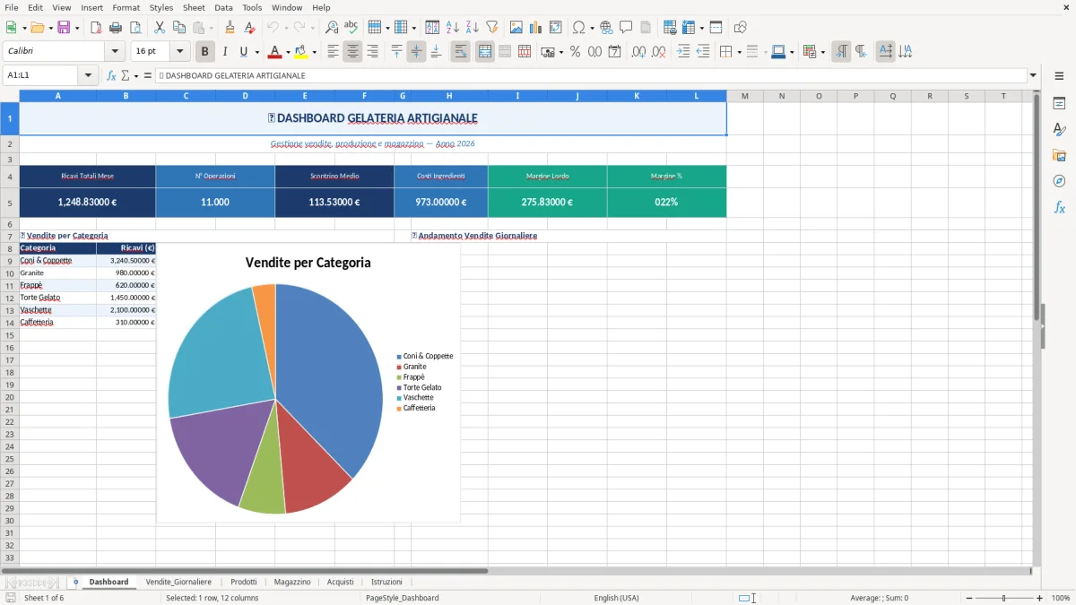
Task: Click the yellow Background Color swatch button
Action: [301, 52]
